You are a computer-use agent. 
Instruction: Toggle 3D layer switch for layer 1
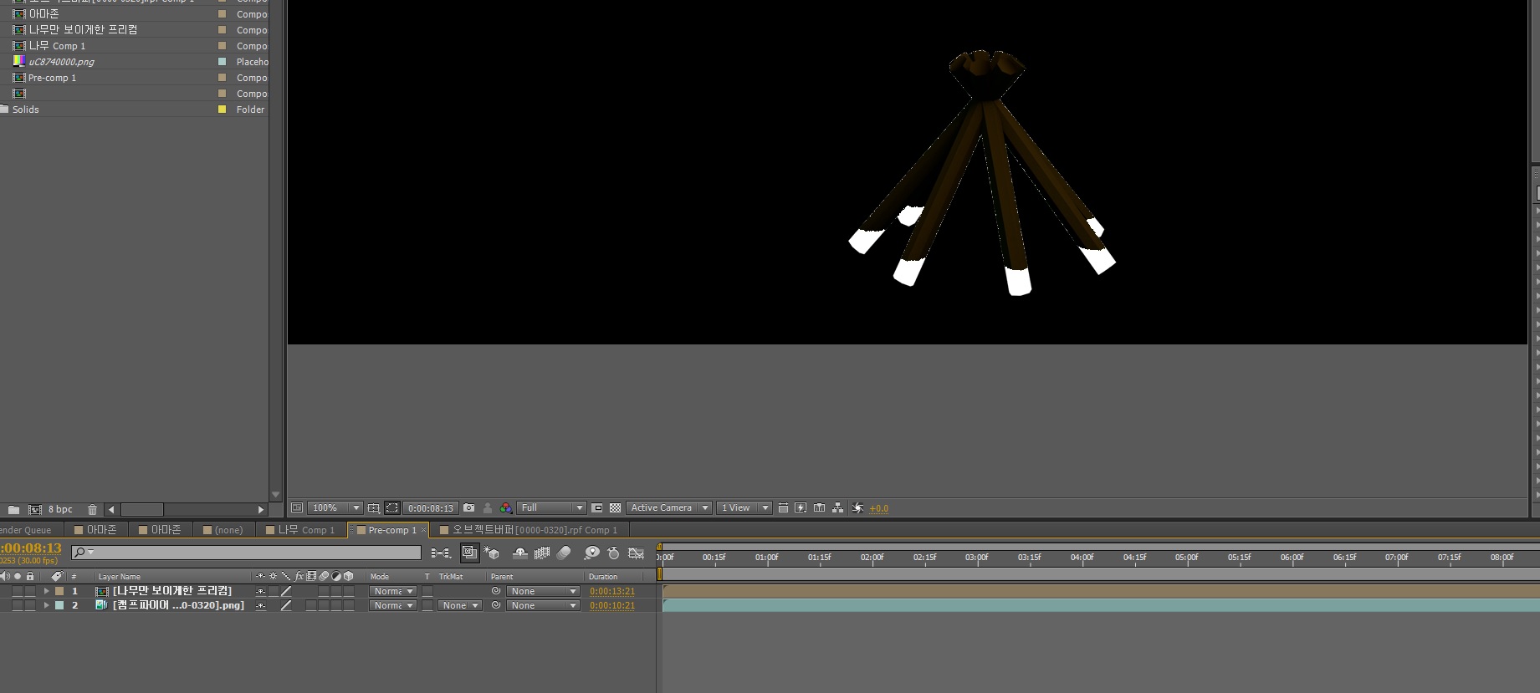(349, 591)
